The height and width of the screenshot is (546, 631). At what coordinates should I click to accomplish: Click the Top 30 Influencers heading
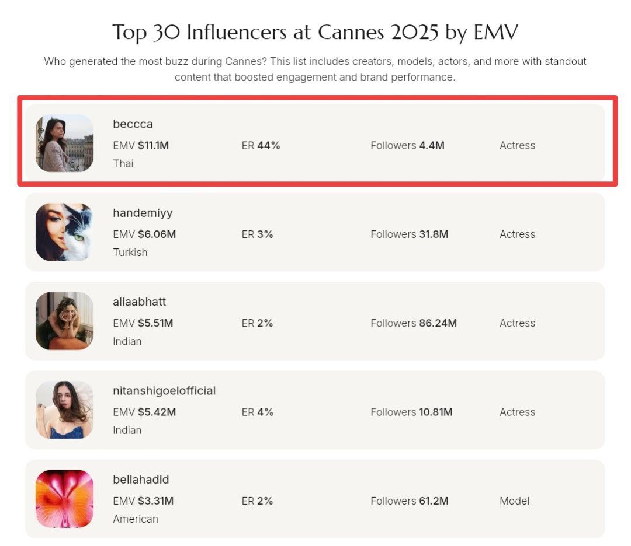pos(315,32)
